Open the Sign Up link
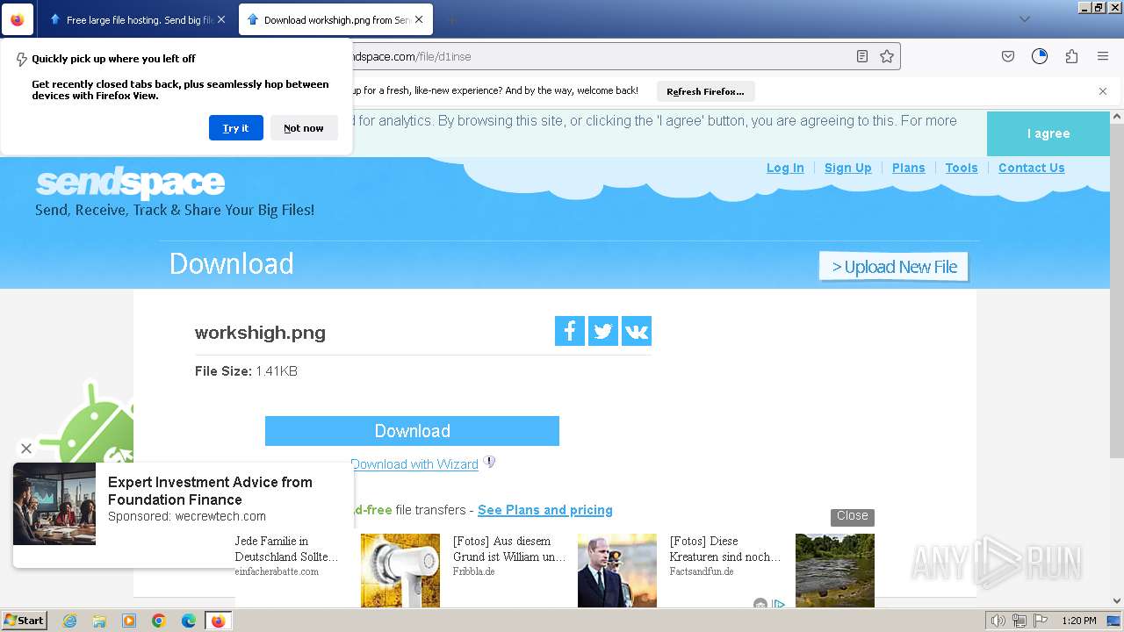1124x632 pixels. pyautogui.click(x=847, y=168)
